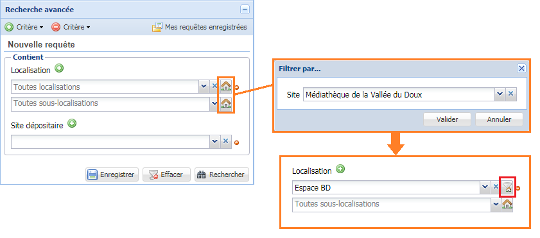
Task: Click Annuler in the filter dialog
Action: tap(499, 120)
